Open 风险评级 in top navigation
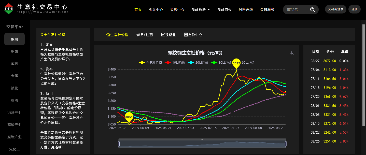This screenshot has height=155, width=366. pyautogui.click(x=246, y=10)
